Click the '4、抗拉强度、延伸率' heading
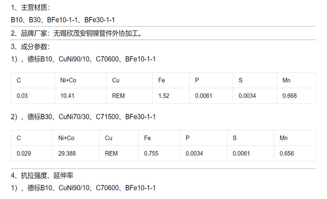327x199 pixels. coord(42,175)
